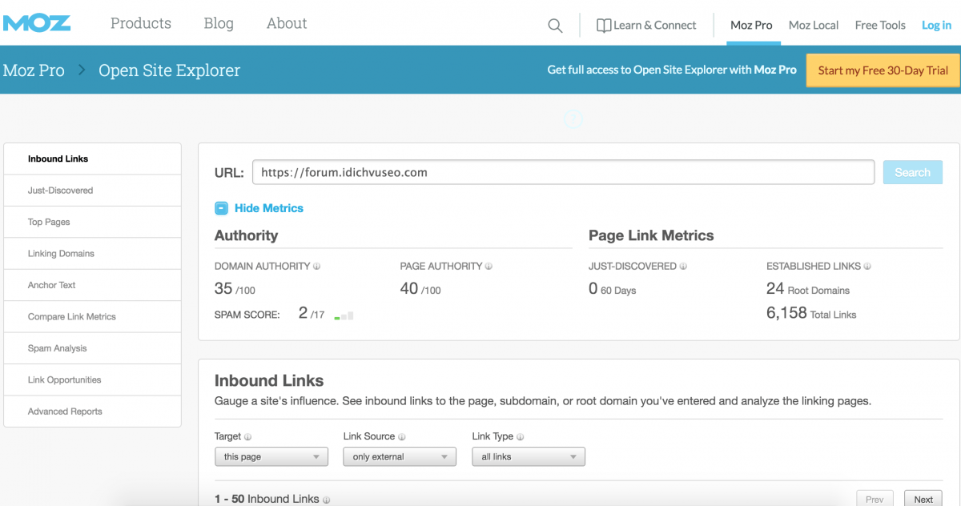
Task: Click the '6,158 Total Links' text
Action: click(811, 313)
